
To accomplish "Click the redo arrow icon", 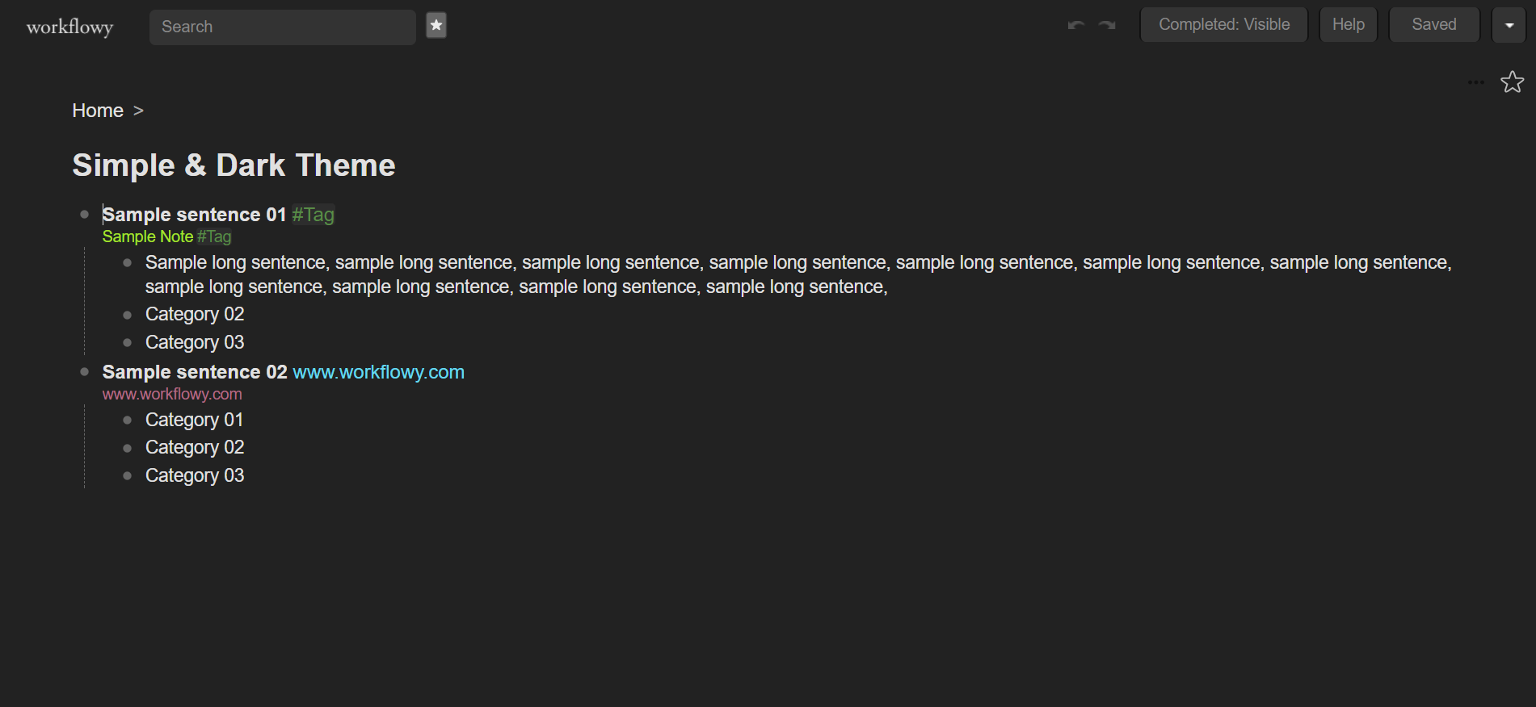I will pos(1107,25).
